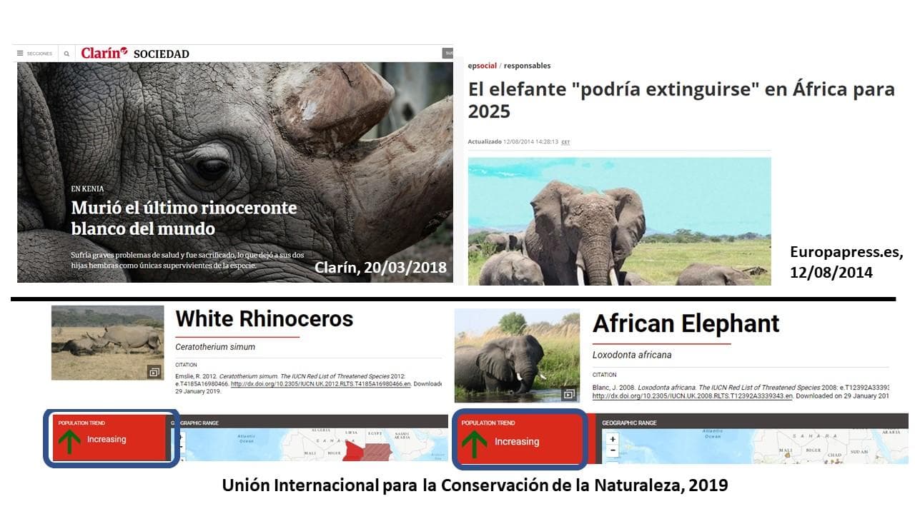Click the Europapress elephant herd photo
The image size is (915, 514).
(619, 221)
